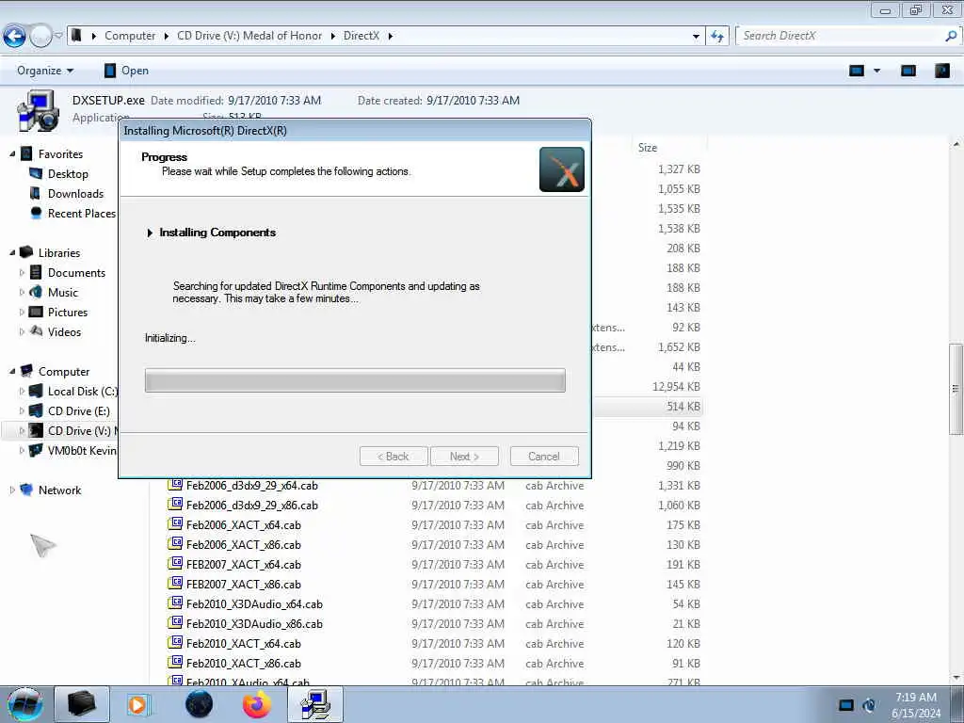Click the scroll-up arrow of the file list
Viewport: 964px width, 723px height.
pyautogui.click(x=956, y=144)
